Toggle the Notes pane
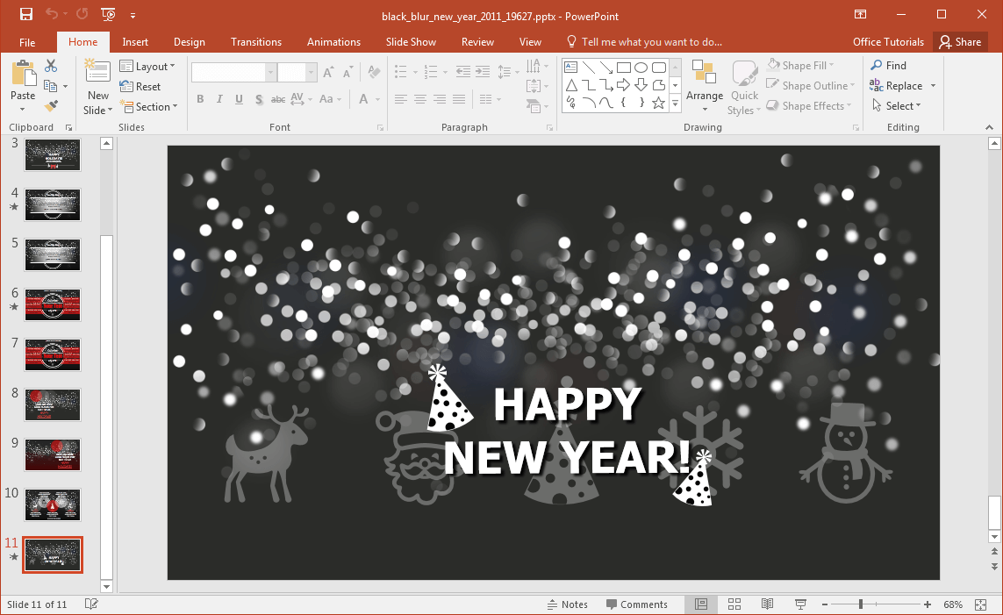1003x615 pixels. pos(567,604)
